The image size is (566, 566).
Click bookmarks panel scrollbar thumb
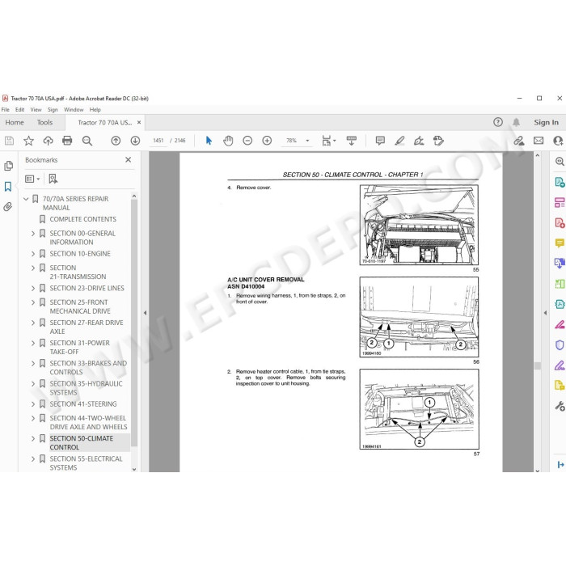coord(134,323)
